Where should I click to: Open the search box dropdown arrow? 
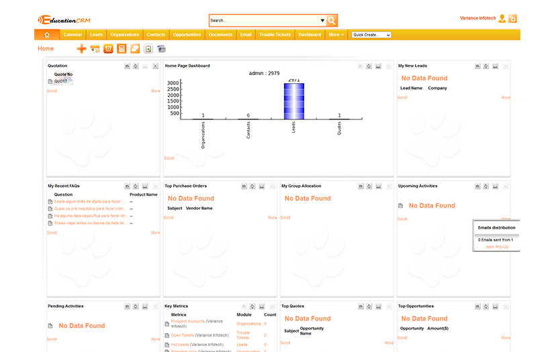(322, 21)
